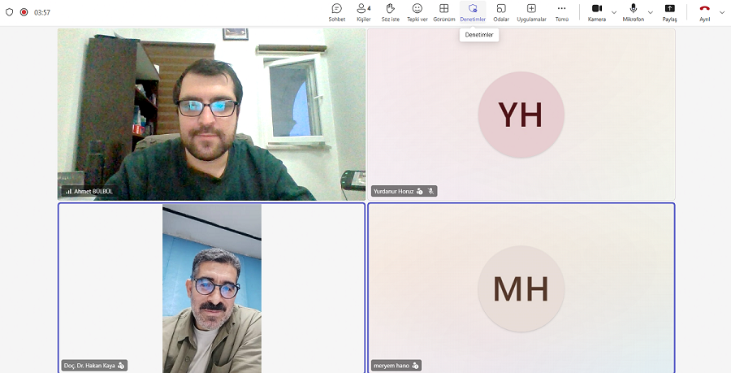731x373 pixels.
Task: Show the Kişiler participants list
Action: [x=363, y=12]
